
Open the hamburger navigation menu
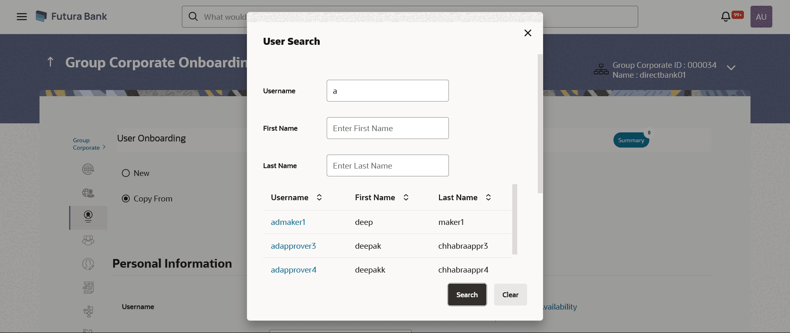click(x=22, y=17)
